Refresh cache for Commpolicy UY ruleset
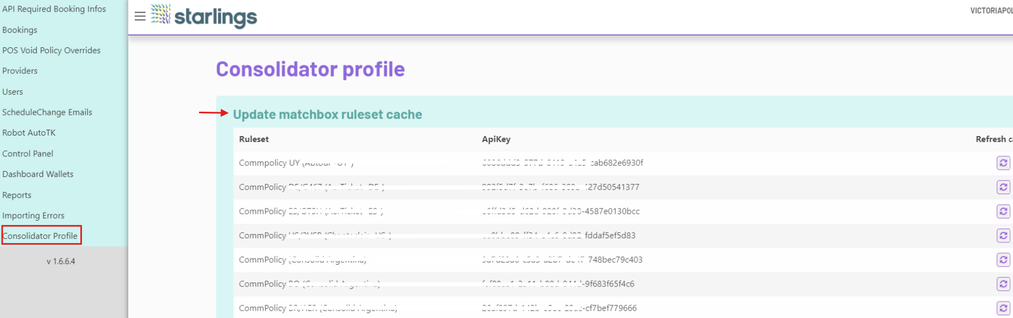This screenshot has width=1013, height=318. (1003, 163)
